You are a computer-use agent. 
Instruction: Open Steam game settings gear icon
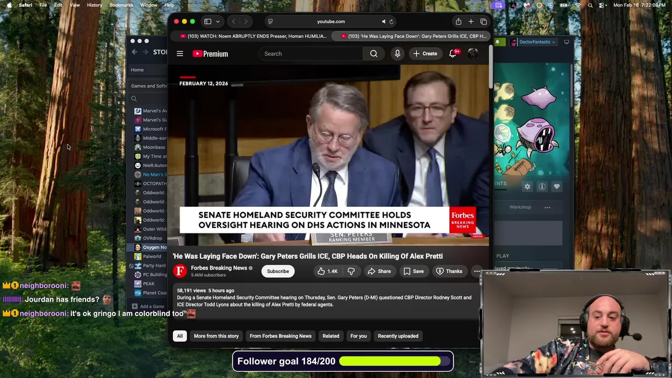[x=527, y=186]
